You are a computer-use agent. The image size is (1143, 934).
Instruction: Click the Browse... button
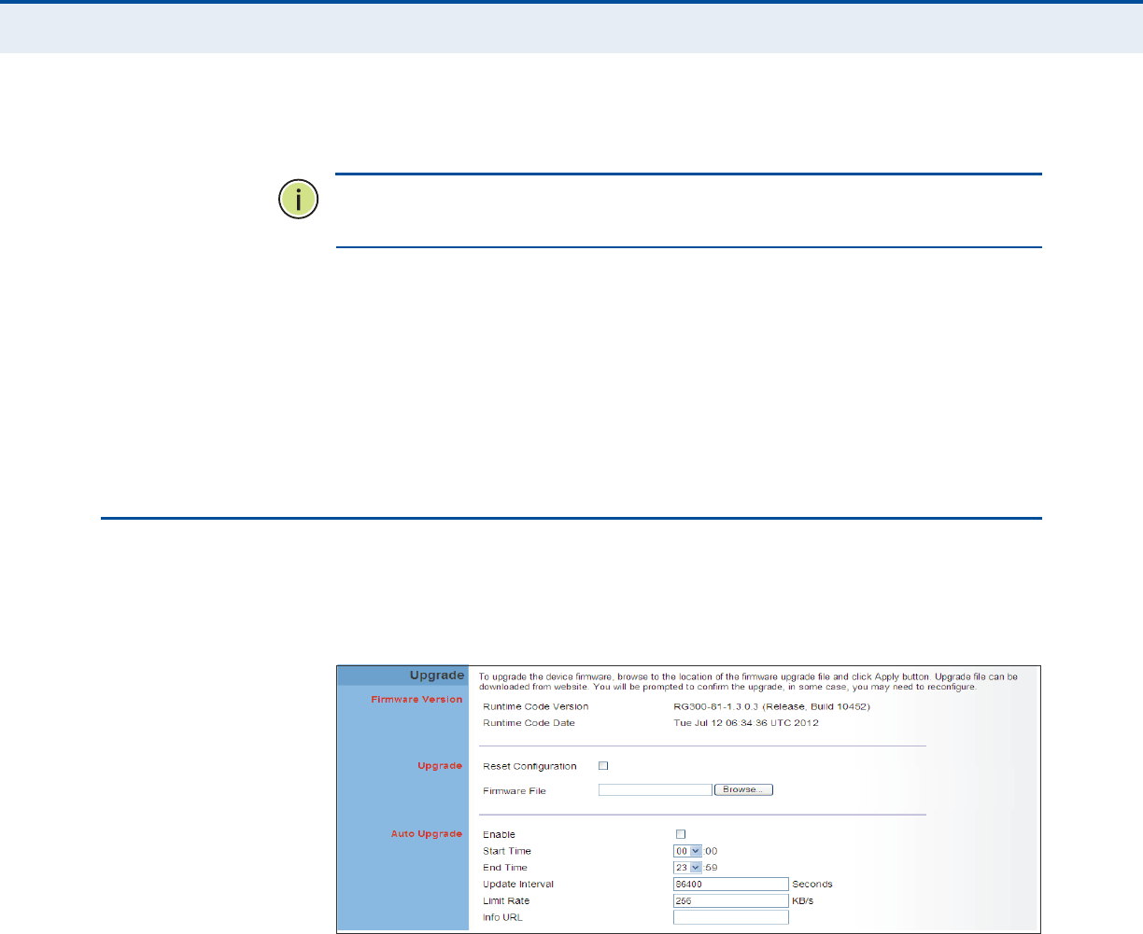point(743,789)
